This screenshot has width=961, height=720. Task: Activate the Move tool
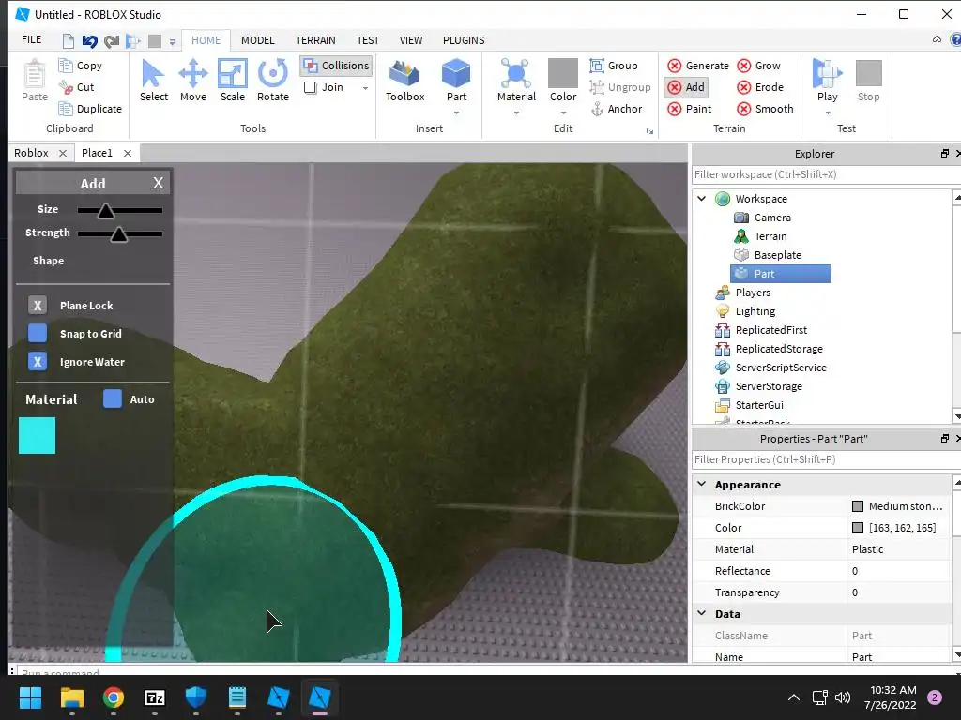click(x=193, y=81)
